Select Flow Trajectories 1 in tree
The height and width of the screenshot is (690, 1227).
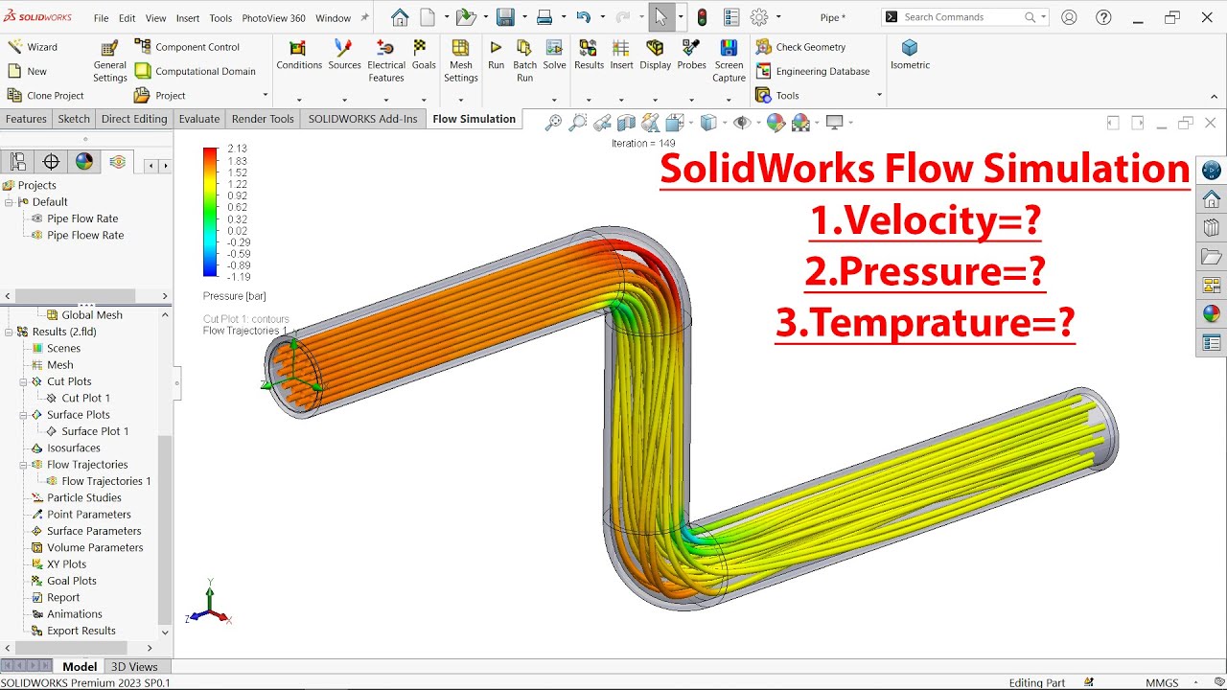coord(106,481)
